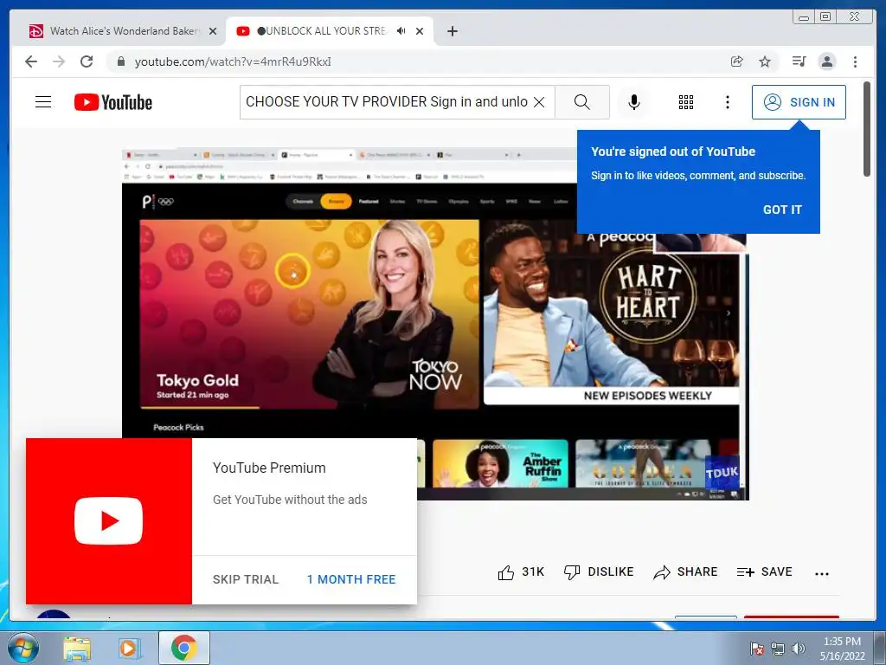886x665 pixels.
Task: Clear the YouTube search box text
Action: [539, 102]
